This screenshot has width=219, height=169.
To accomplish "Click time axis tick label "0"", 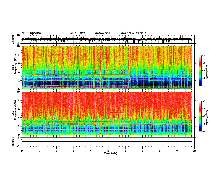I will pyautogui.click(x=22, y=151).
